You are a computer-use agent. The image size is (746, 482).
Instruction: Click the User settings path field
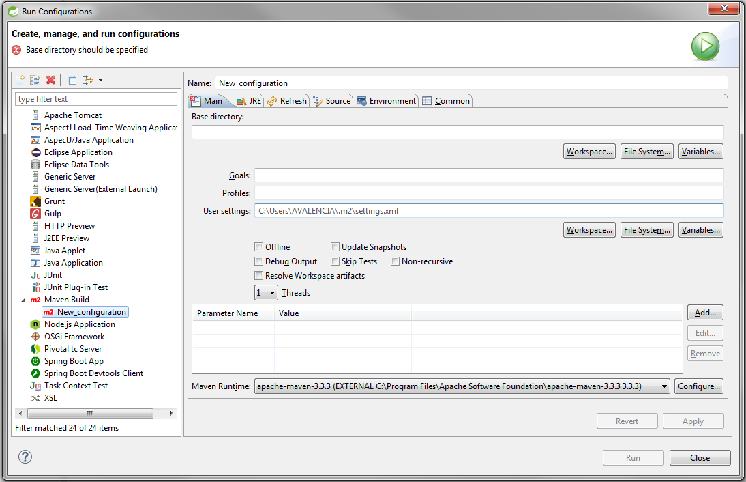click(x=489, y=210)
